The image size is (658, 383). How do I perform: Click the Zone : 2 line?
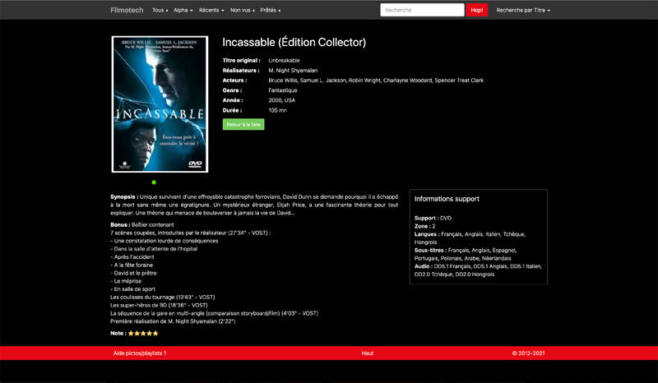point(425,226)
